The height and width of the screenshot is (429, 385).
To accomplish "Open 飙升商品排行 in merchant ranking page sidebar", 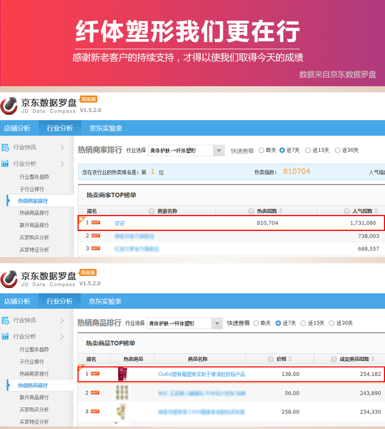I will (34, 225).
